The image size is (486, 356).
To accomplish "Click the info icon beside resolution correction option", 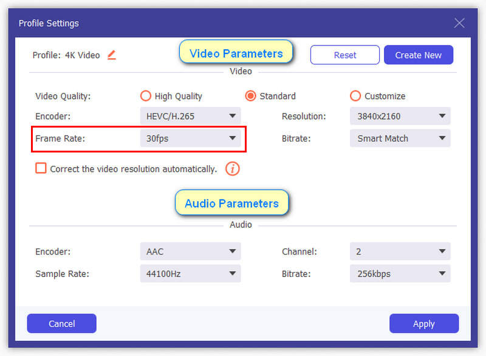I will tap(231, 169).
